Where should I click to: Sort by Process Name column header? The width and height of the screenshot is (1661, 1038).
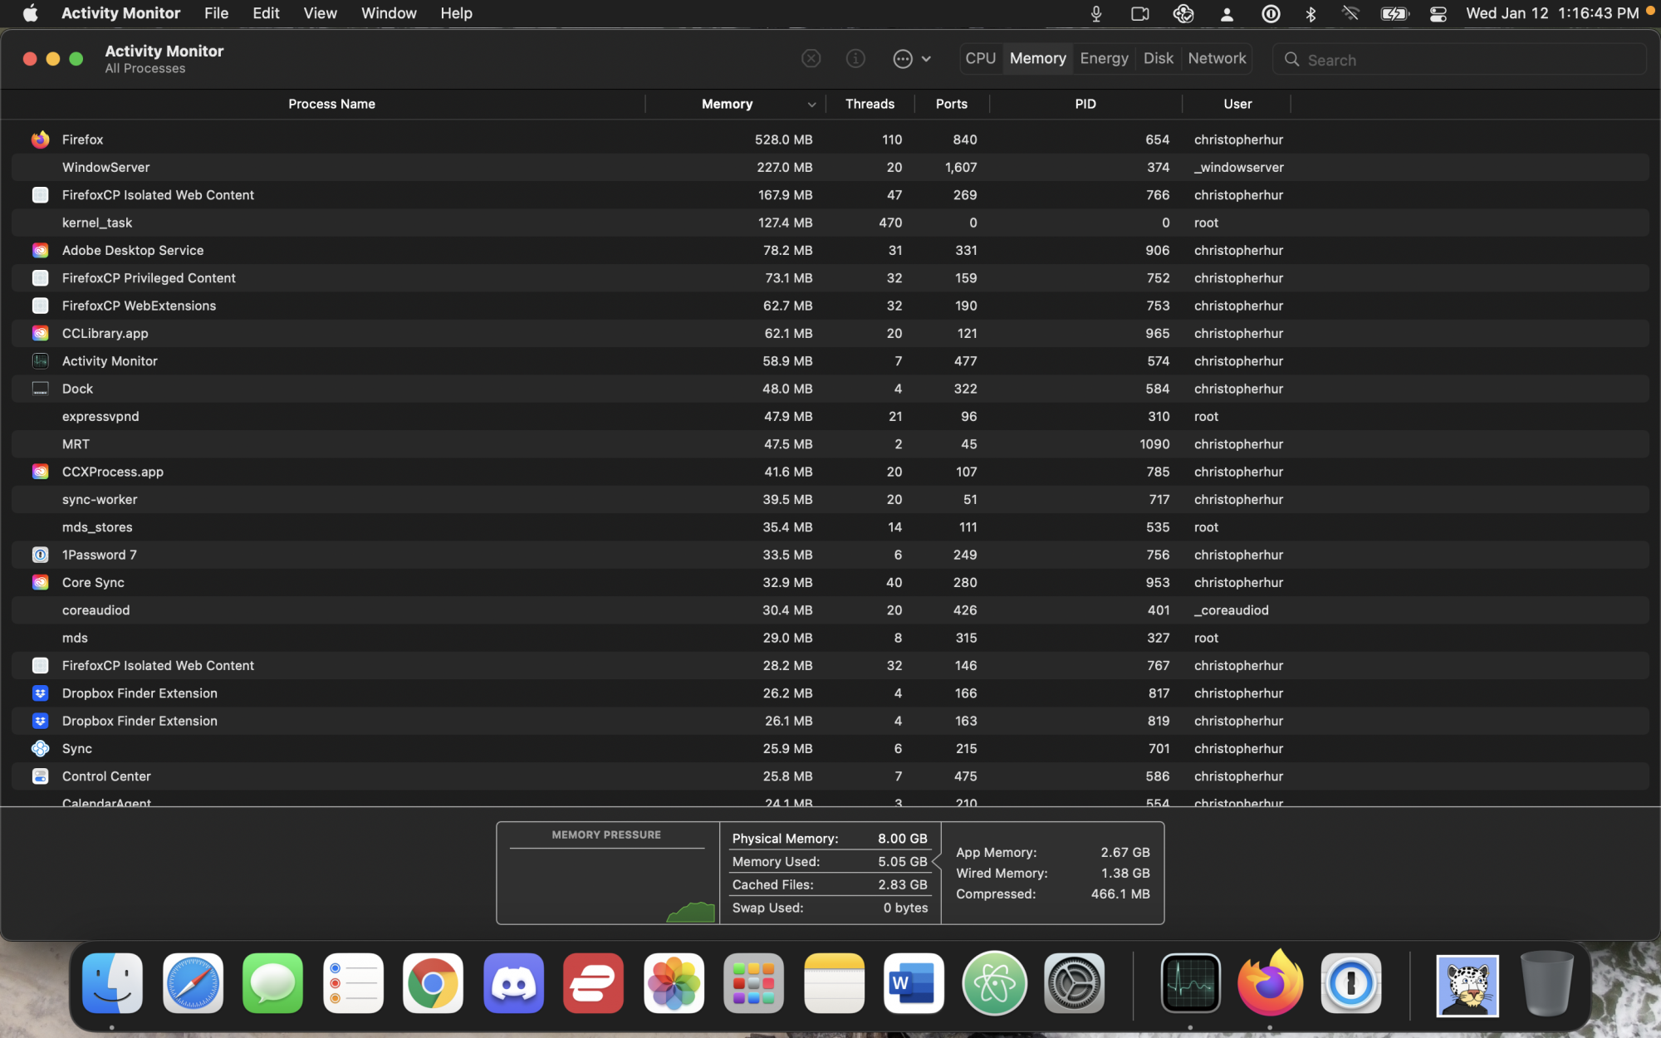(331, 104)
